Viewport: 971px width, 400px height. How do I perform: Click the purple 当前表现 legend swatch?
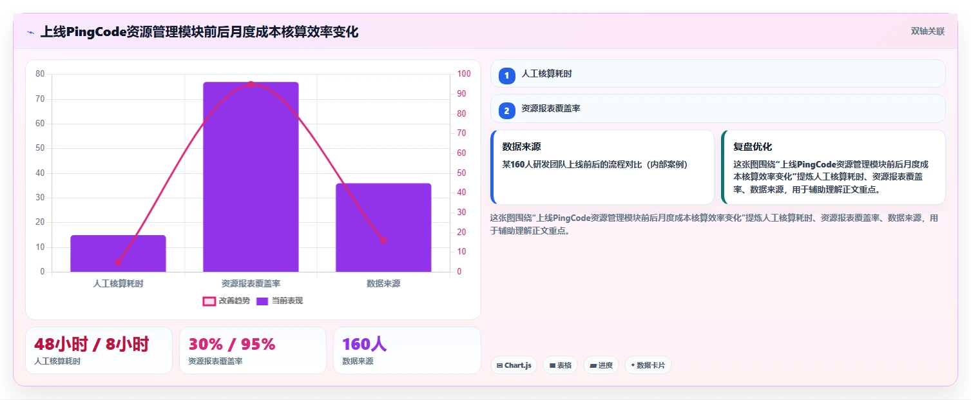coord(262,301)
